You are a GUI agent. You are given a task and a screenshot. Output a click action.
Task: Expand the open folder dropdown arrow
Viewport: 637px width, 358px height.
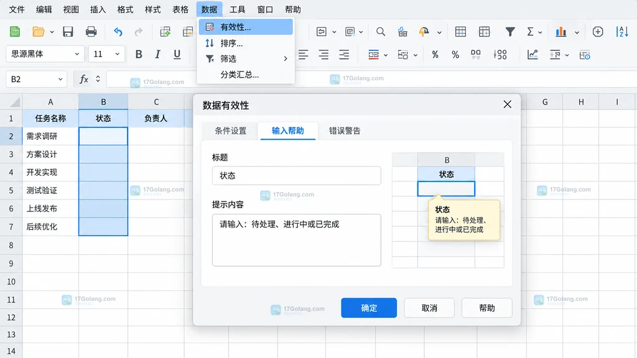point(52,32)
